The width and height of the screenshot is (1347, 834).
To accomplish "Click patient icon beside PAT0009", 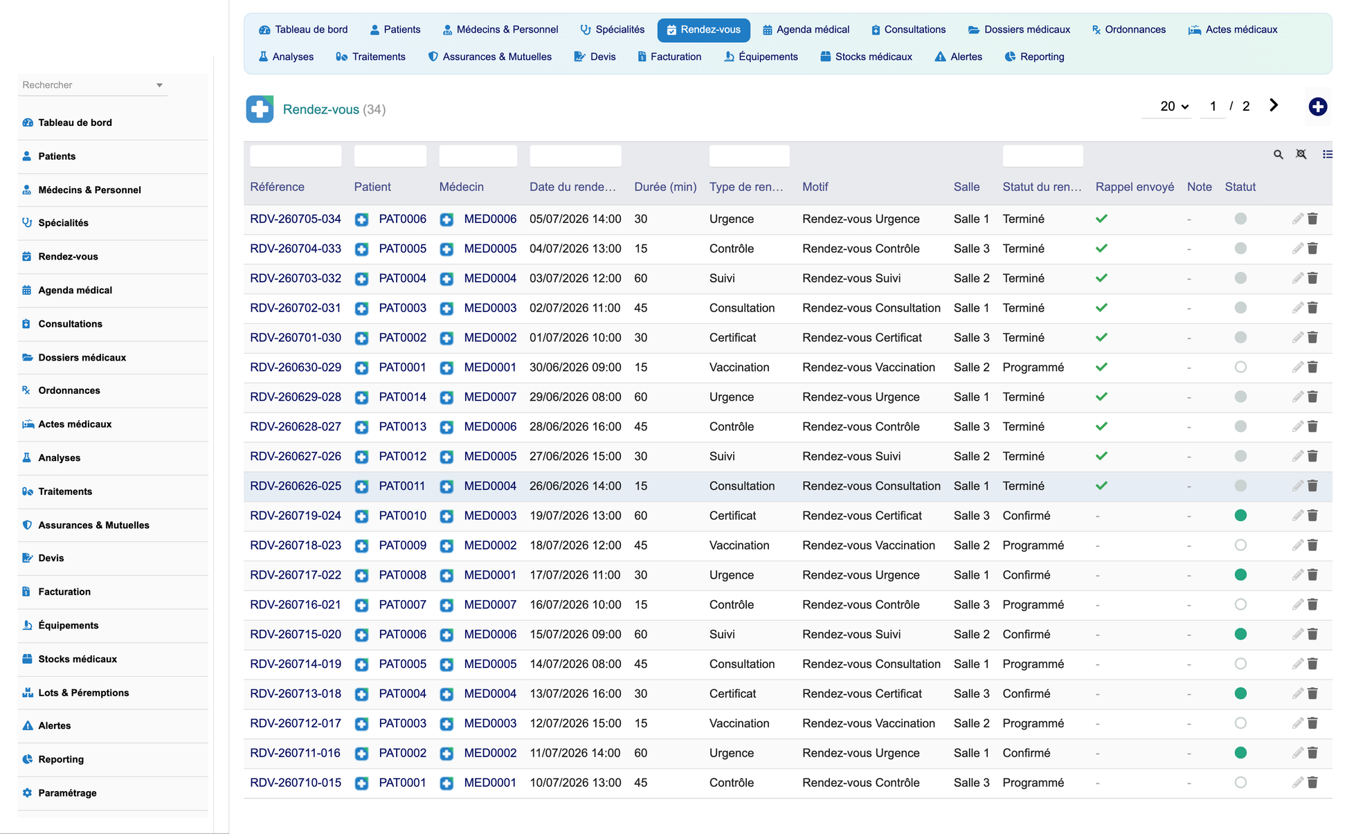I will 361,546.
